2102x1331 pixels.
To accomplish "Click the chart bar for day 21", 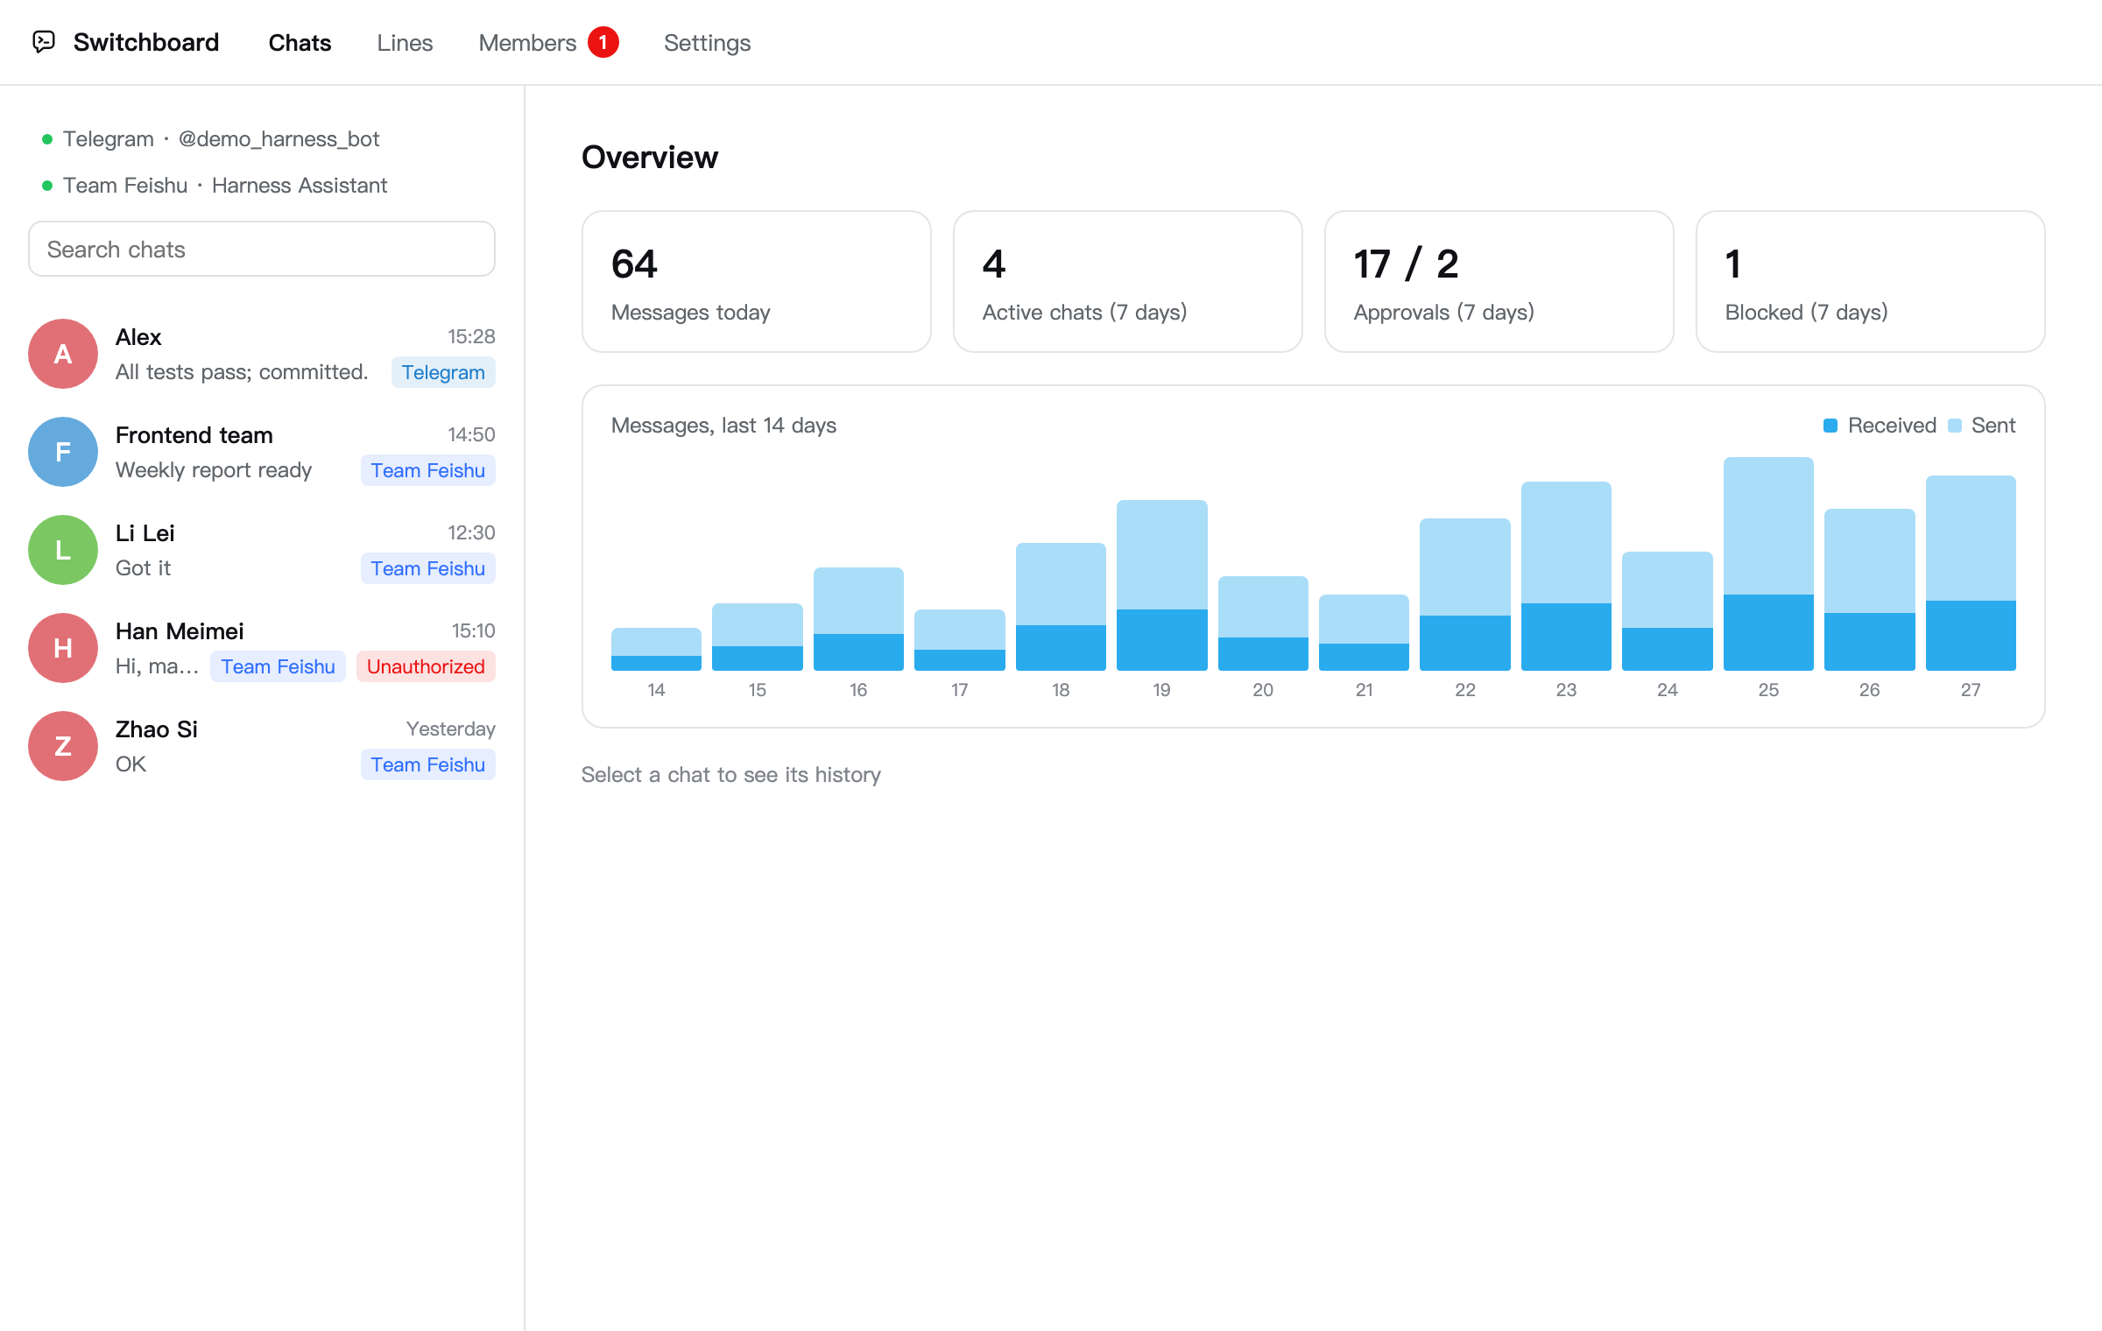I will 1364,632.
